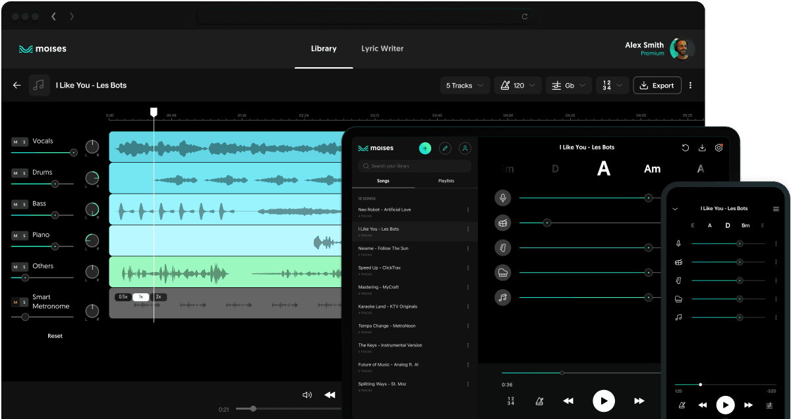This screenshot has height=419, width=791.
Task: Mute the Vocals track
Action: pos(15,142)
